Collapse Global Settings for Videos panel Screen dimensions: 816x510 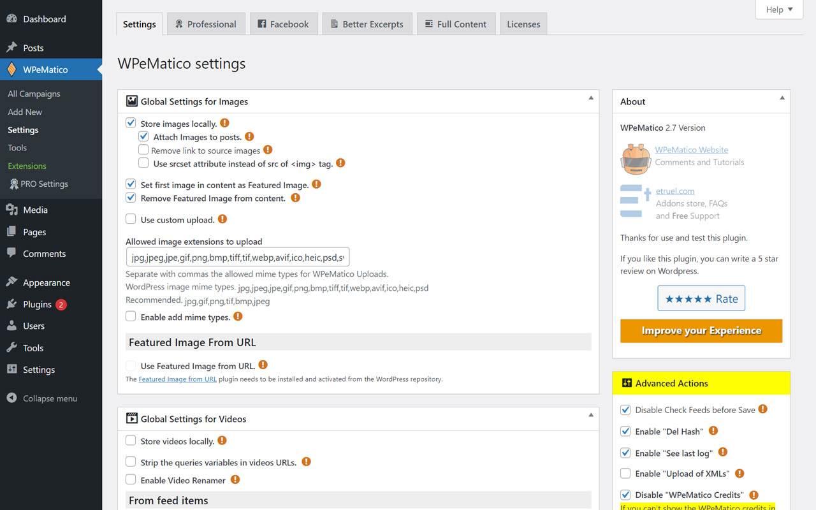591,415
